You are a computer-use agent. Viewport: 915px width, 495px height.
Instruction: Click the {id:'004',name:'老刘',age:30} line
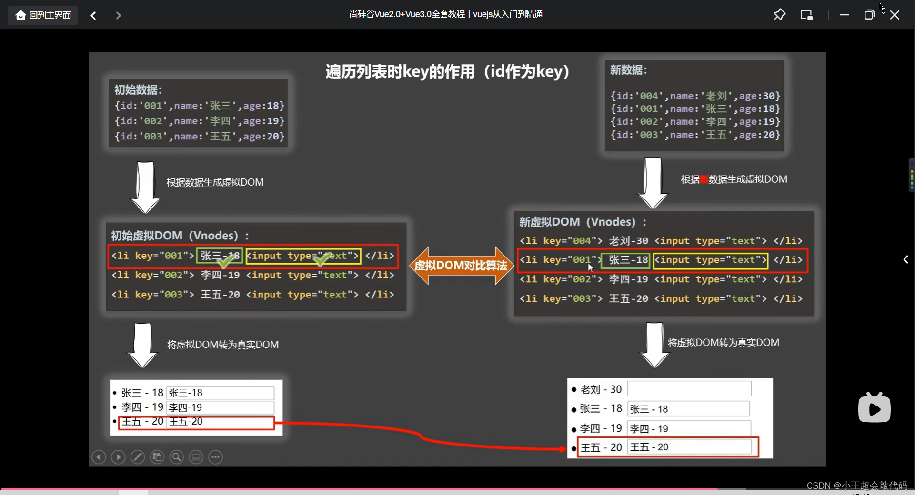[695, 96]
